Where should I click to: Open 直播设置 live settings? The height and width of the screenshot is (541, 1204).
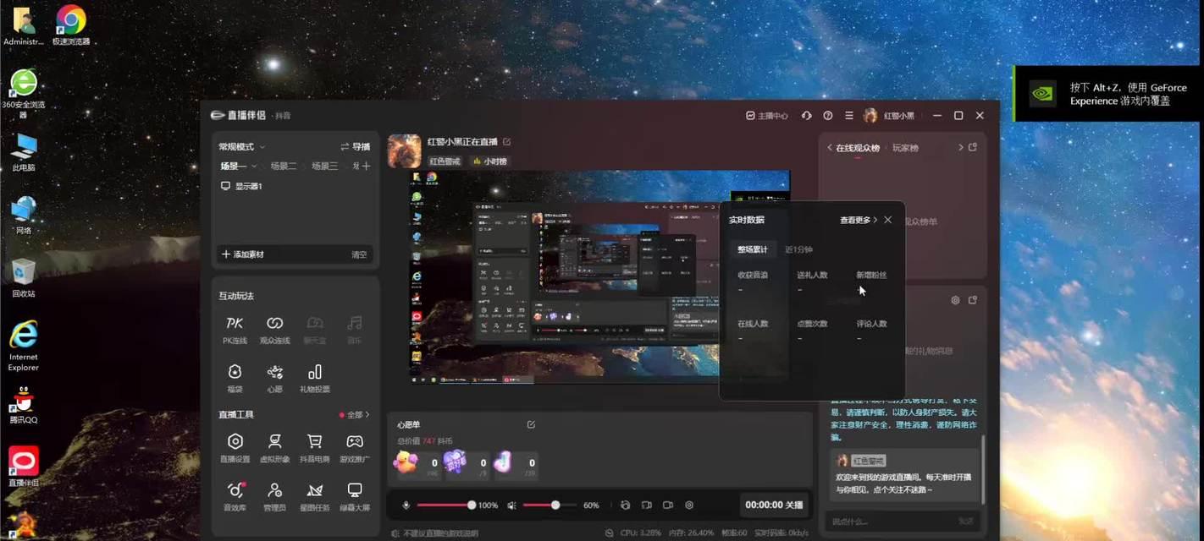[x=235, y=448]
